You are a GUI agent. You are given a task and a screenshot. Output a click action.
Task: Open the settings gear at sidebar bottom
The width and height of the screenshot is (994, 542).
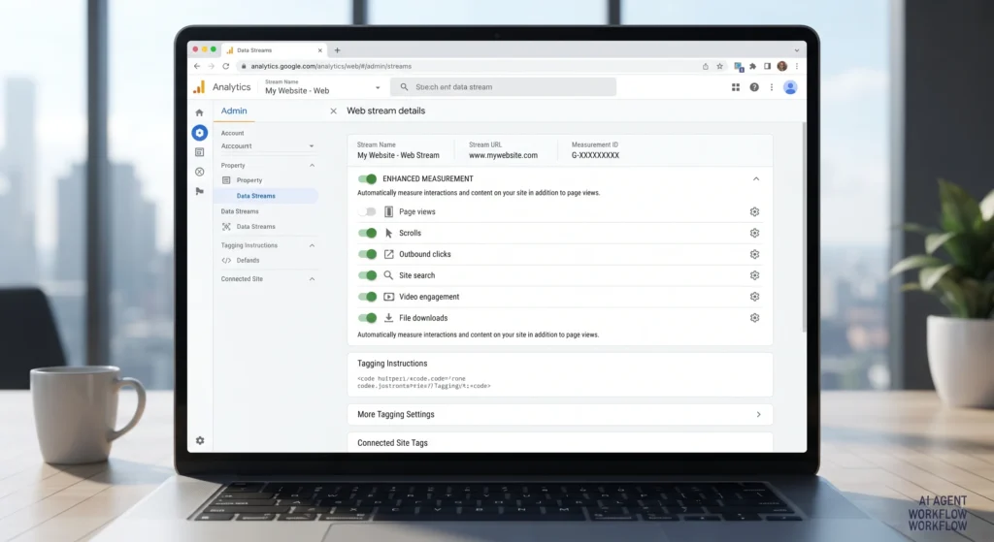pos(200,440)
